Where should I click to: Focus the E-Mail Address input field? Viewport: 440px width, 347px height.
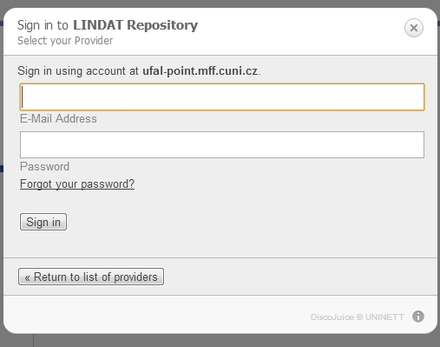[222, 97]
